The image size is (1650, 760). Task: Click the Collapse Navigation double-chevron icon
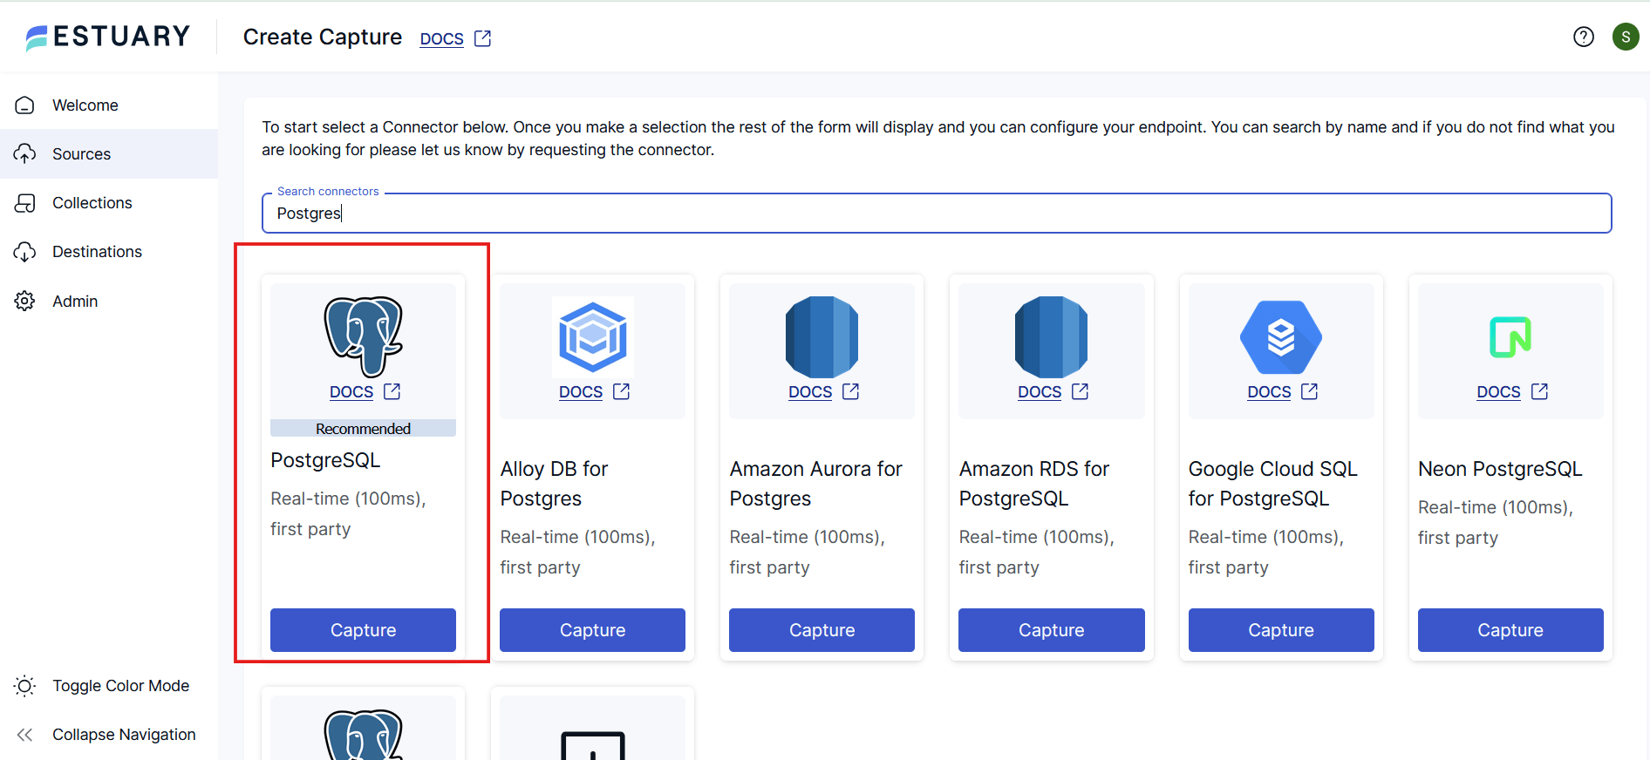pyautogui.click(x=25, y=735)
